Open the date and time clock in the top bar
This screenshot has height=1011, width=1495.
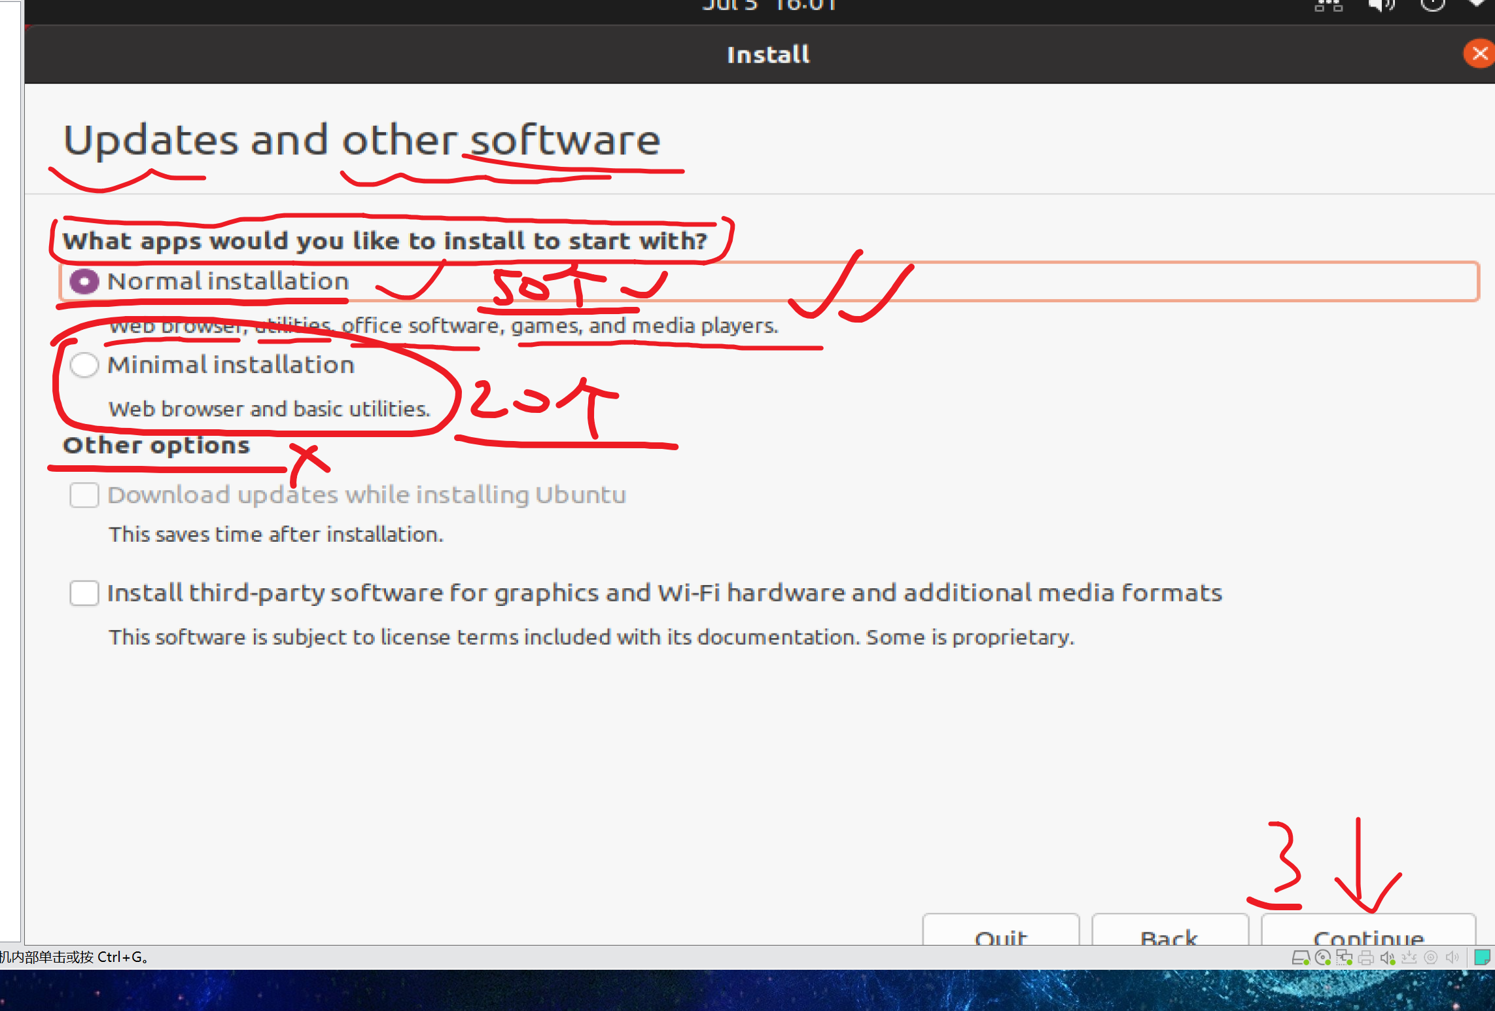point(769,5)
